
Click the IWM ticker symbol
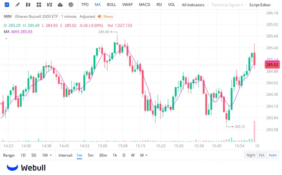[x=7, y=17]
